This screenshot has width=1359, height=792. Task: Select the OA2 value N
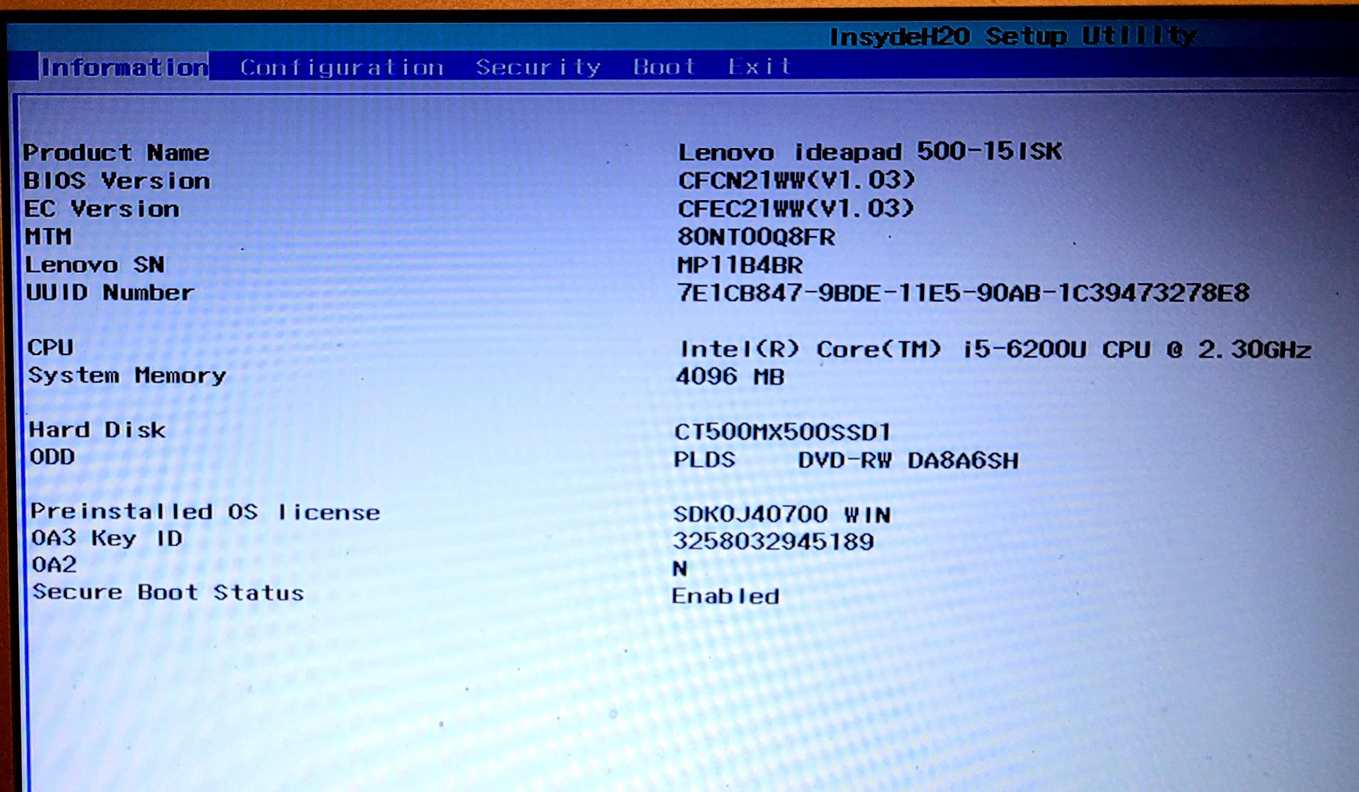coord(679,568)
